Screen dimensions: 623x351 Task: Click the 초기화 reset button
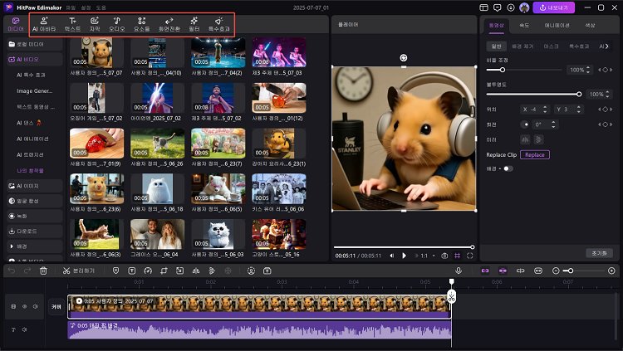point(599,253)
